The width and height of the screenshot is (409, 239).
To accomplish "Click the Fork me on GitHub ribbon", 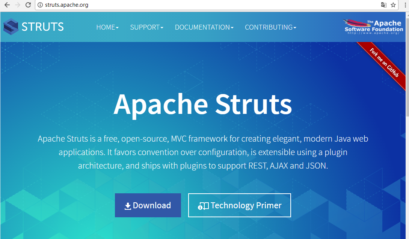I will (x=384, y=63).
